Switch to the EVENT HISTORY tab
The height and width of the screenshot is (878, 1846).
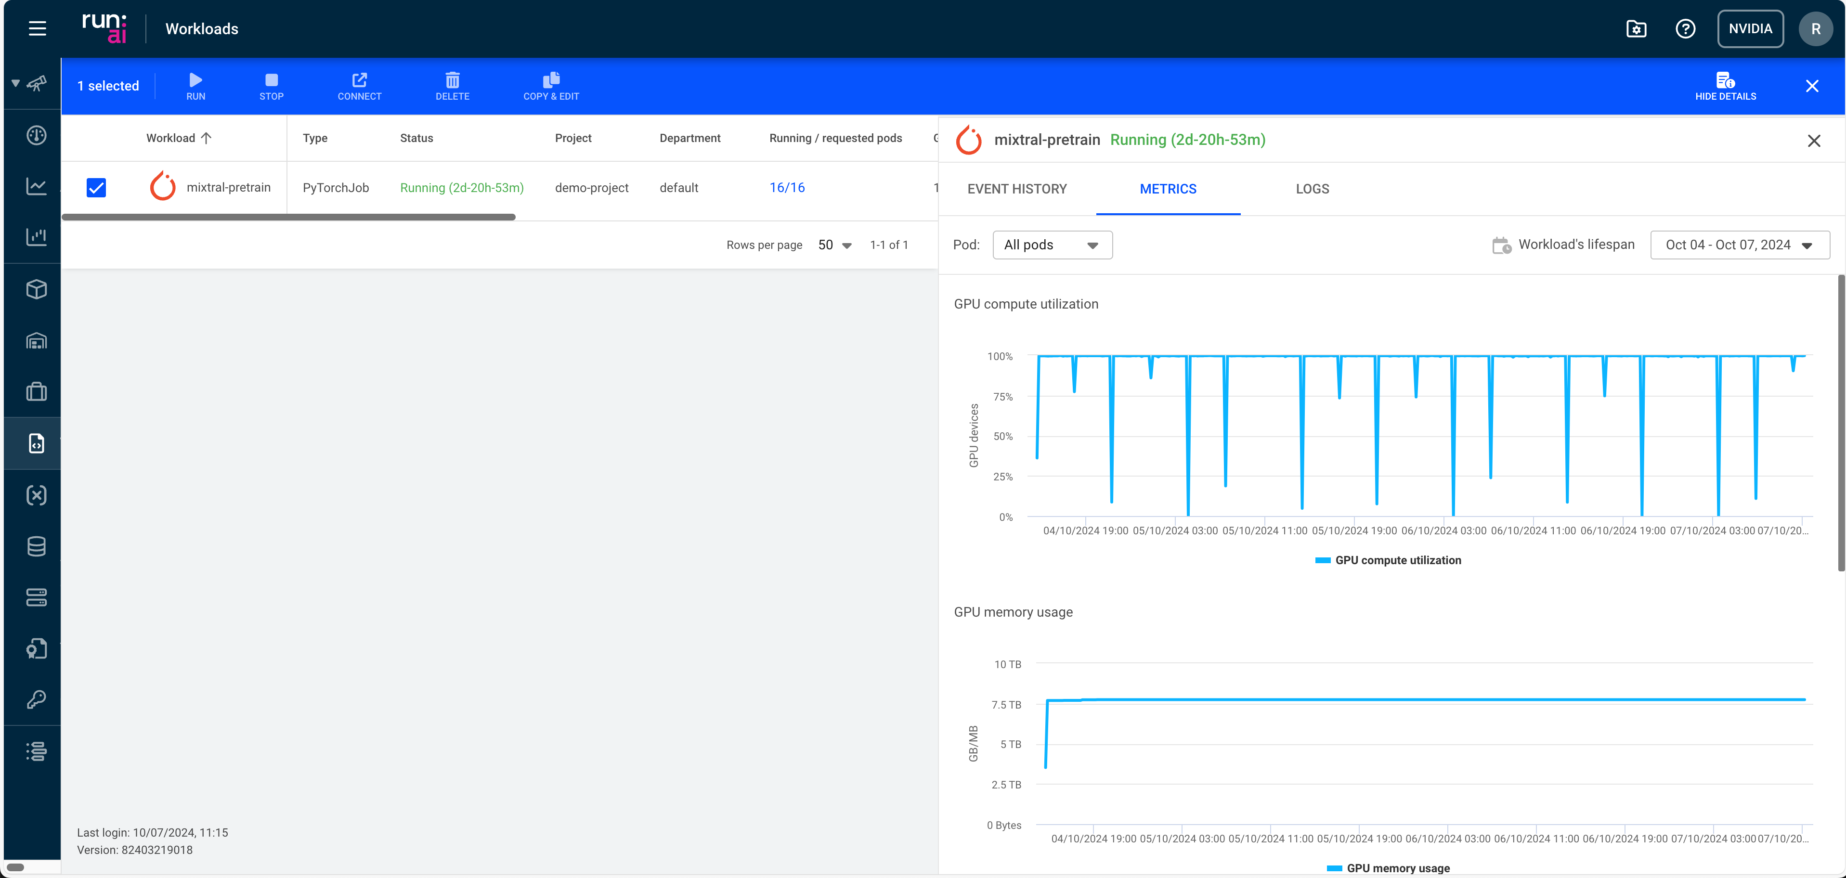click(x=1017, y=189)
